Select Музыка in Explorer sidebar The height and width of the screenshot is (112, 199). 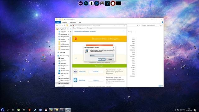(x=63, y=68)
